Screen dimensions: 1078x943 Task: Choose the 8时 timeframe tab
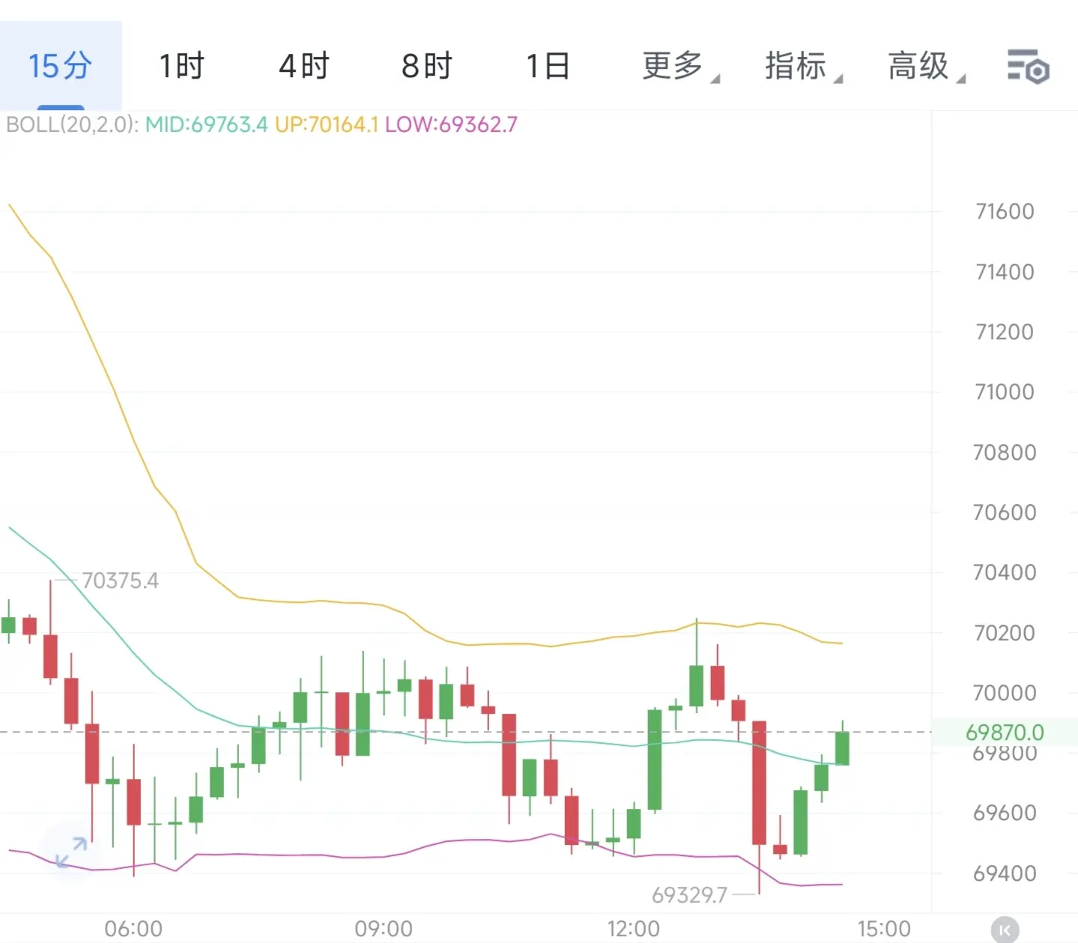[427, 66]
